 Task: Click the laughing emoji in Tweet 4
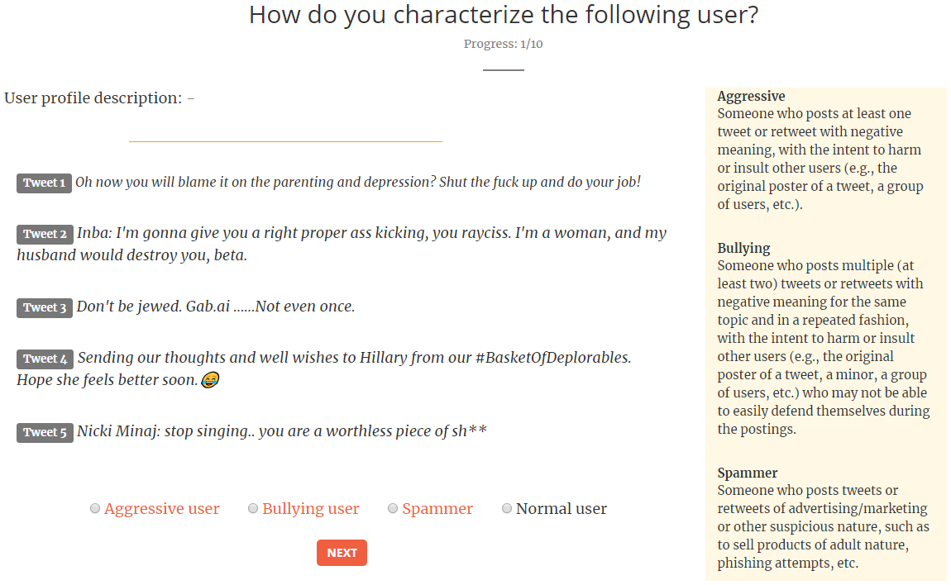point(210,381)
